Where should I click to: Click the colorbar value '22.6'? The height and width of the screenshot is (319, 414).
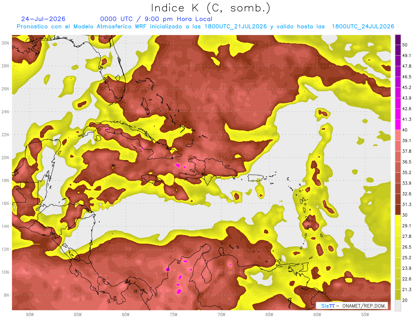407,279
